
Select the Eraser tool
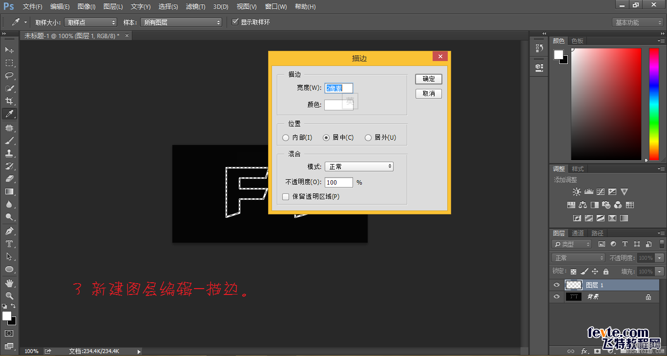9,179
